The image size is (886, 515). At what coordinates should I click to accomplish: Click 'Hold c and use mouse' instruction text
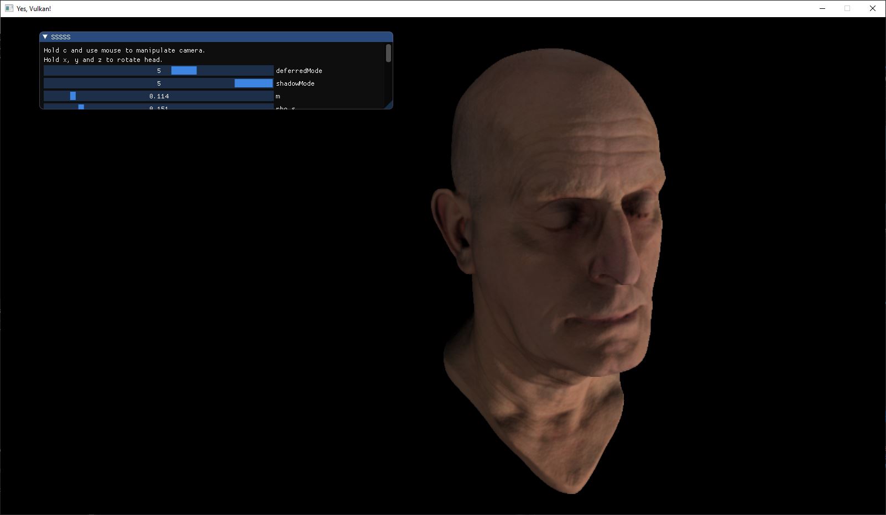pos(124,50)
